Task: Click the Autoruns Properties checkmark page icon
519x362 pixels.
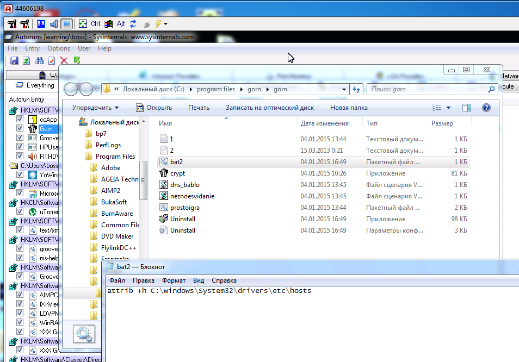Action: click(52, 60)
